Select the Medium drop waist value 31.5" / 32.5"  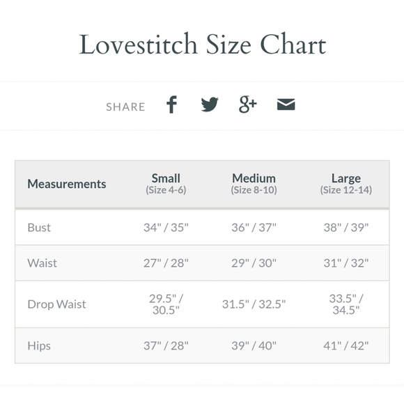coord(254,304)
